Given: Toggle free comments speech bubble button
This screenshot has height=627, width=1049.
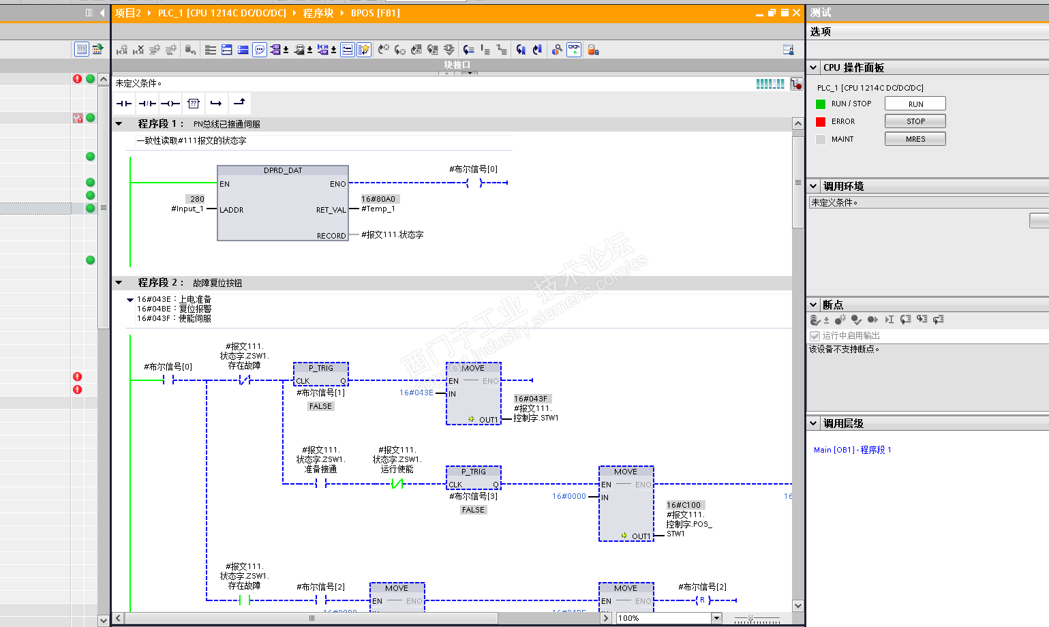Looking at the screenshot, I should pos(260,50).
